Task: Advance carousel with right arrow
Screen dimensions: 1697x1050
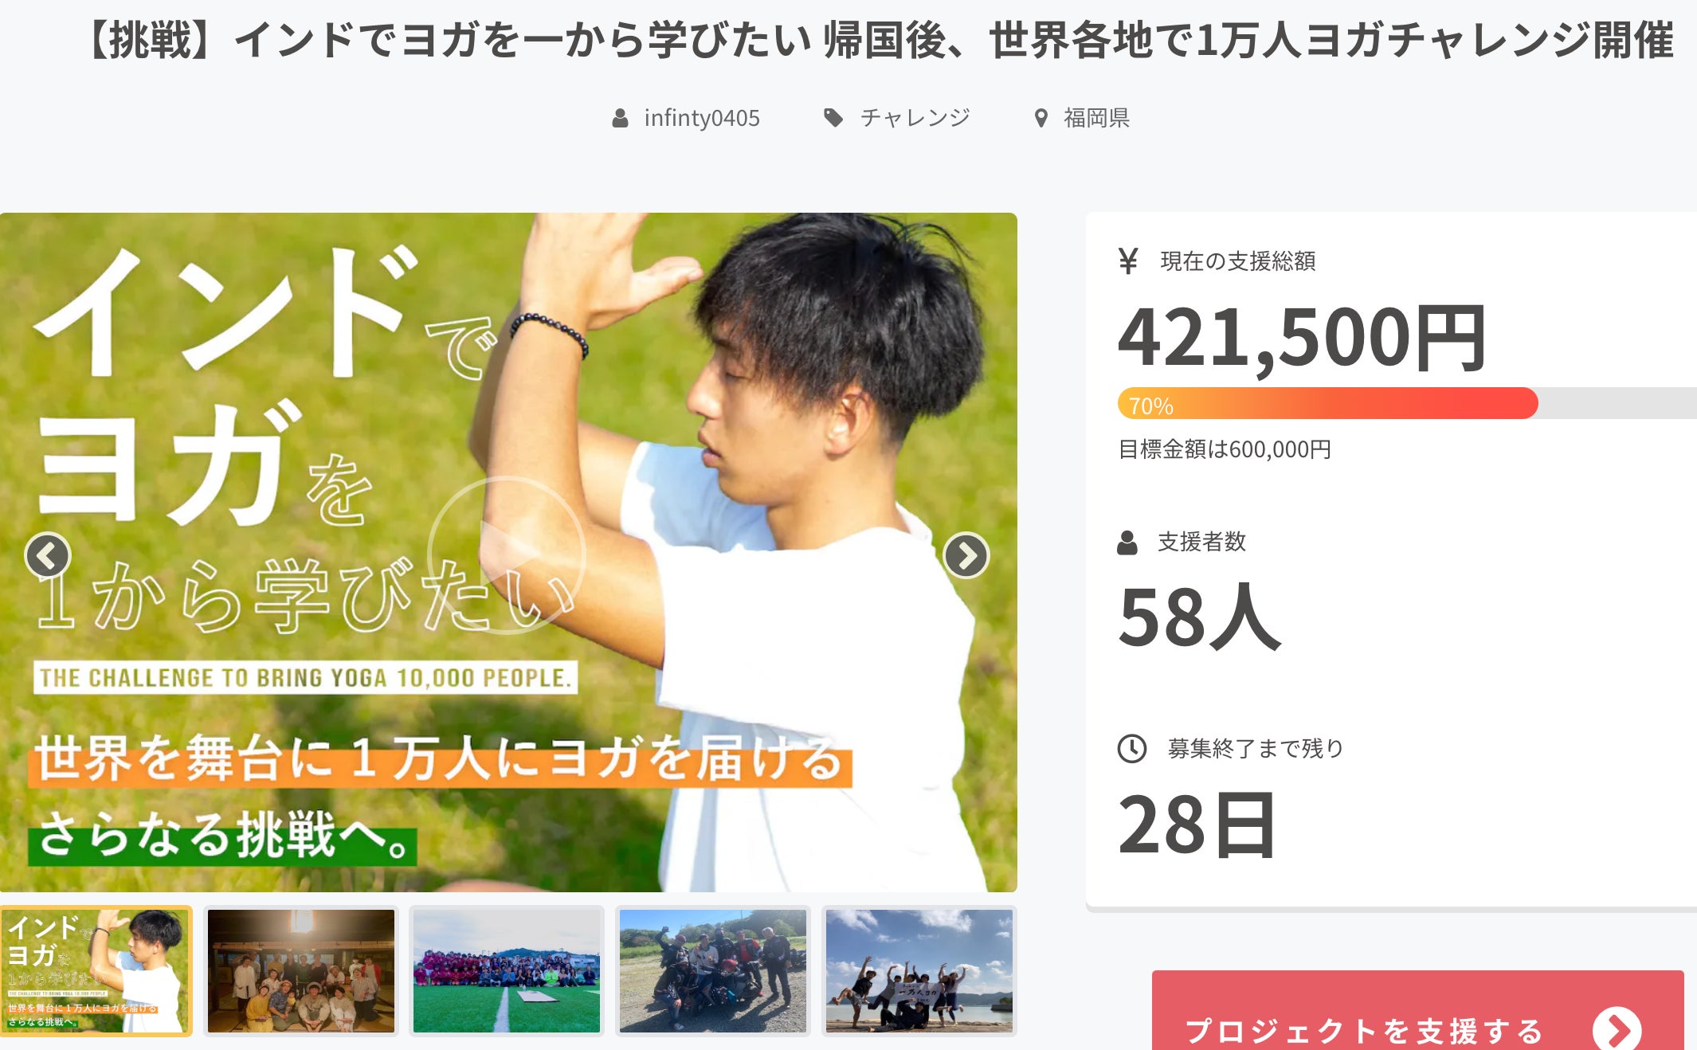Action: (966, 555)
